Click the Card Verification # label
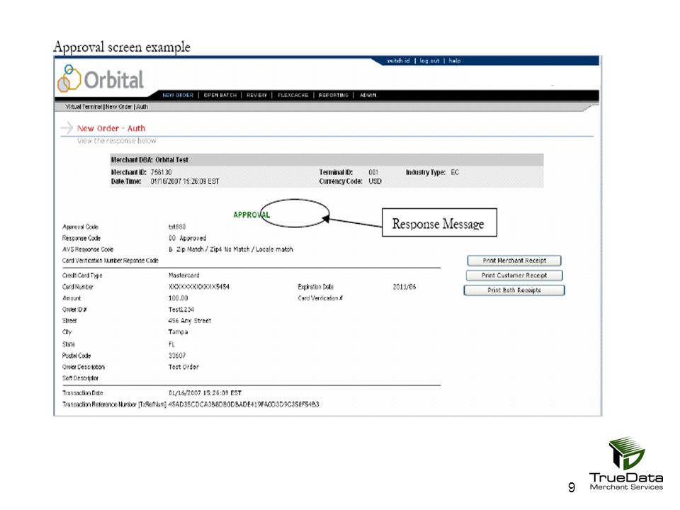The width and height of the screenshot is (680, 510). click(x=320, y=298)
